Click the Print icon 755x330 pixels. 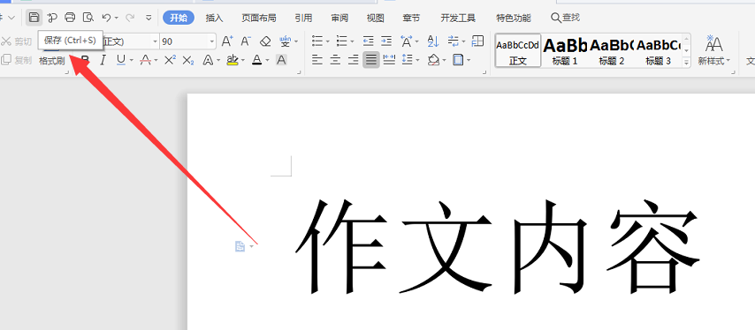pos(70,18)
